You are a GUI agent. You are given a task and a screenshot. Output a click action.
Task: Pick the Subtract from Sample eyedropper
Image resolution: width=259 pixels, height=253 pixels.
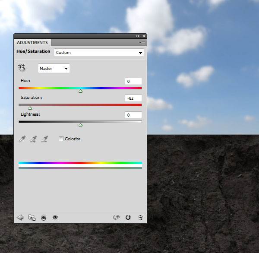[x=44, y=139]
